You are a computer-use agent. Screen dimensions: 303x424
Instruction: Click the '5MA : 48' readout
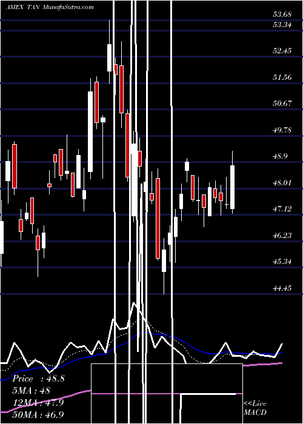click(x=32, y=391)
